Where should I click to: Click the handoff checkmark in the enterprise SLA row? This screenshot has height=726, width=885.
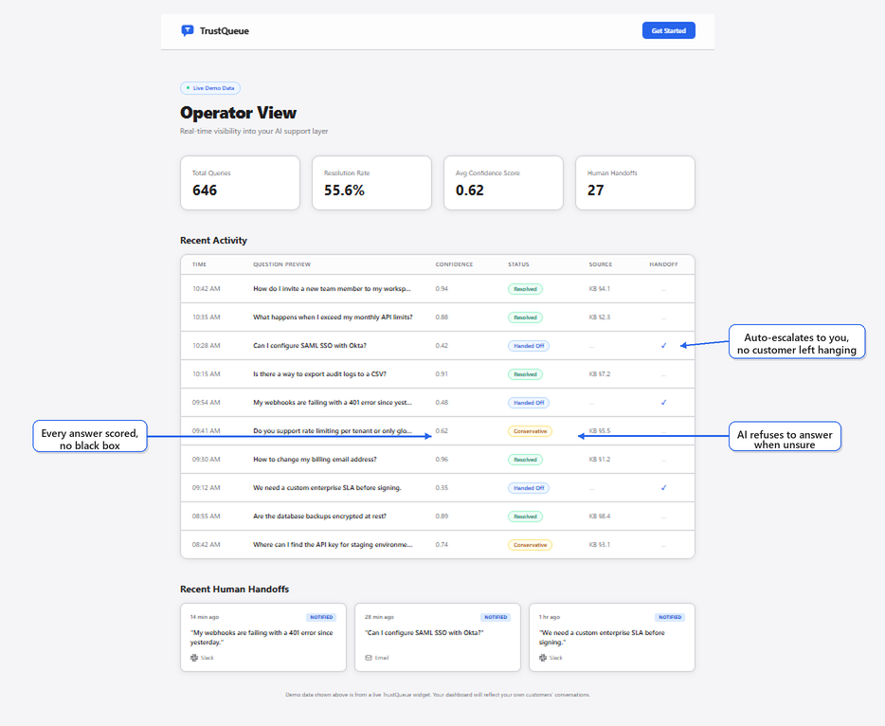click(663, 488)
